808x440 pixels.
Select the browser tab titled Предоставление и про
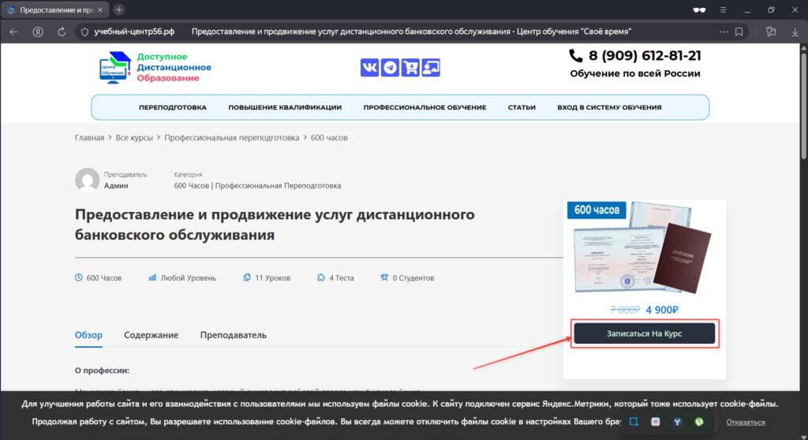click(56, 9)
